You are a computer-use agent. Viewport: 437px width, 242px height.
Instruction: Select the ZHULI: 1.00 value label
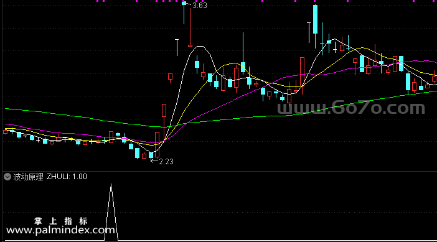[67, 177]
